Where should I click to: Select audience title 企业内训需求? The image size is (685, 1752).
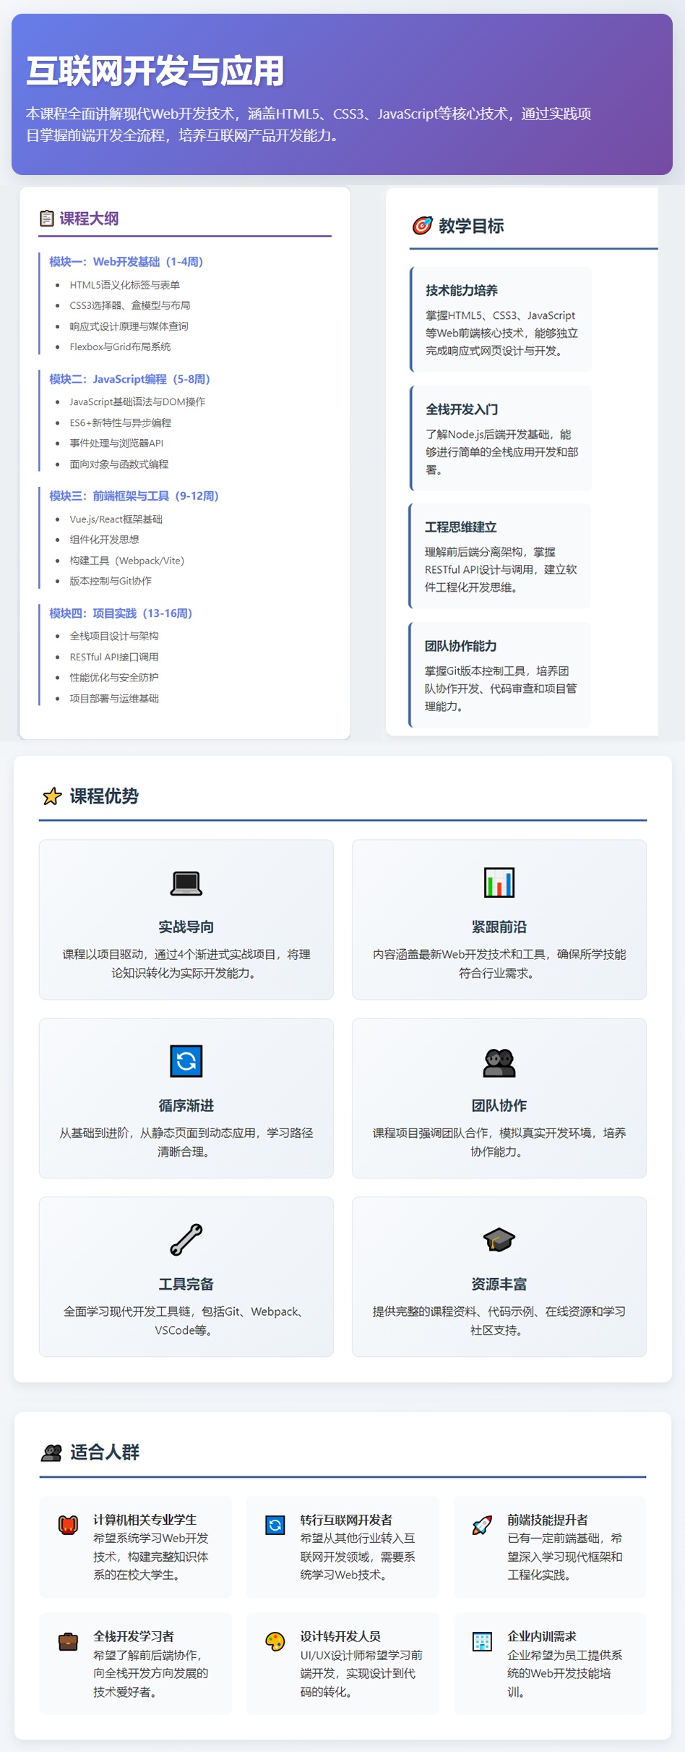542,1636
